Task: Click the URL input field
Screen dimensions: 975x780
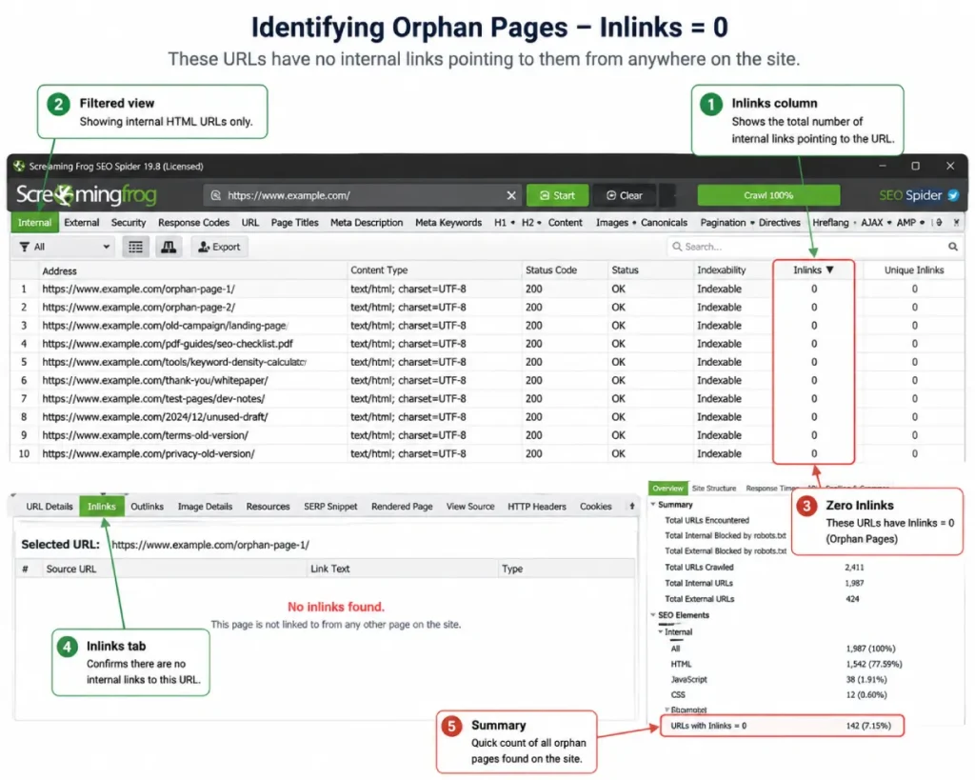Action: 362,195
